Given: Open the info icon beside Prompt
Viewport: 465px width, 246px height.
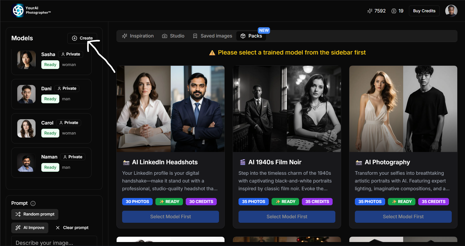Looking at the screenshot, I should coord(33,203).
